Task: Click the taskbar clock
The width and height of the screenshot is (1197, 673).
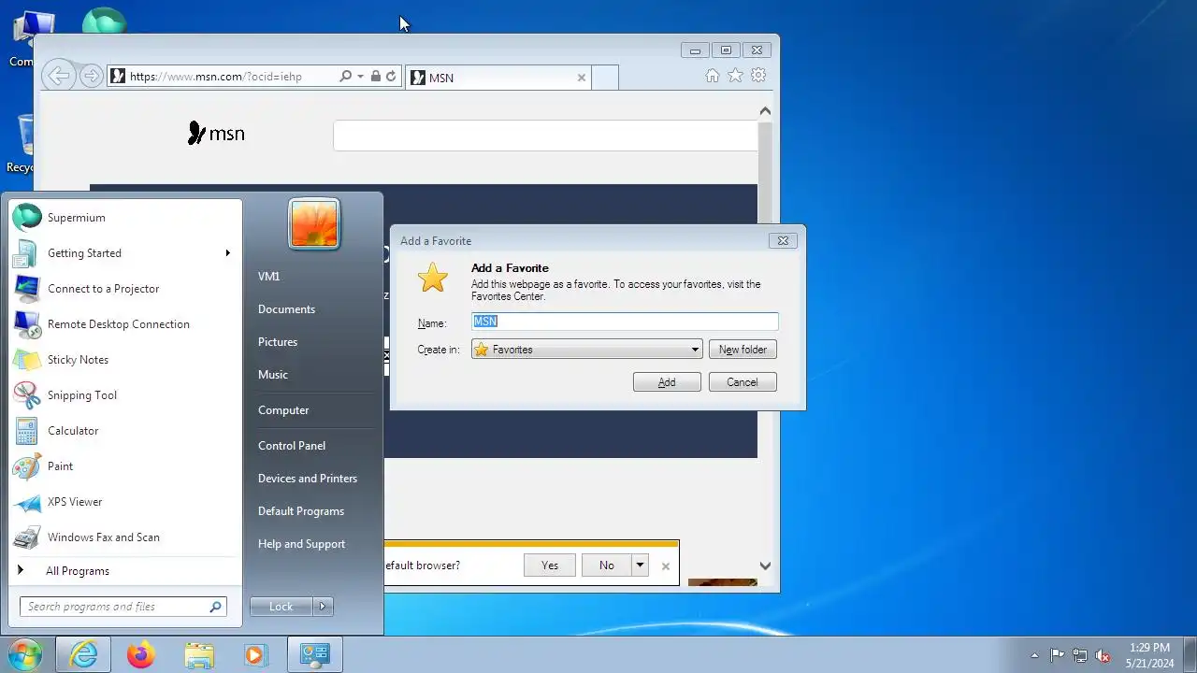Action: coord(1149,655)
